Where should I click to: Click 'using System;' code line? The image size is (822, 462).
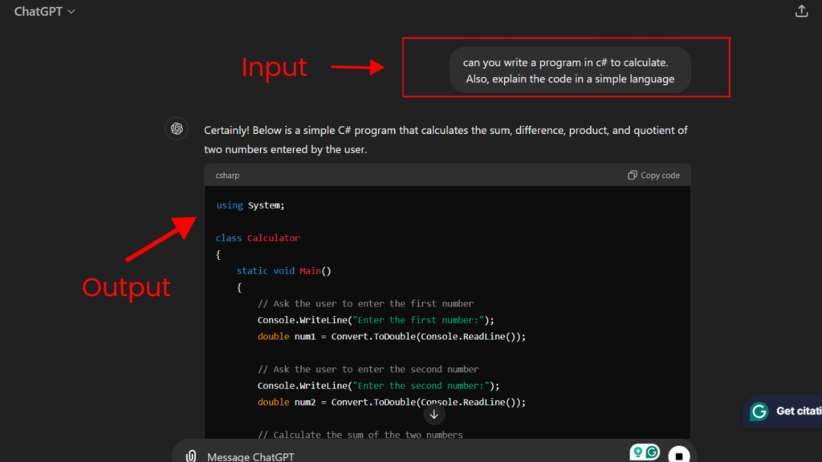click(250, 205)
